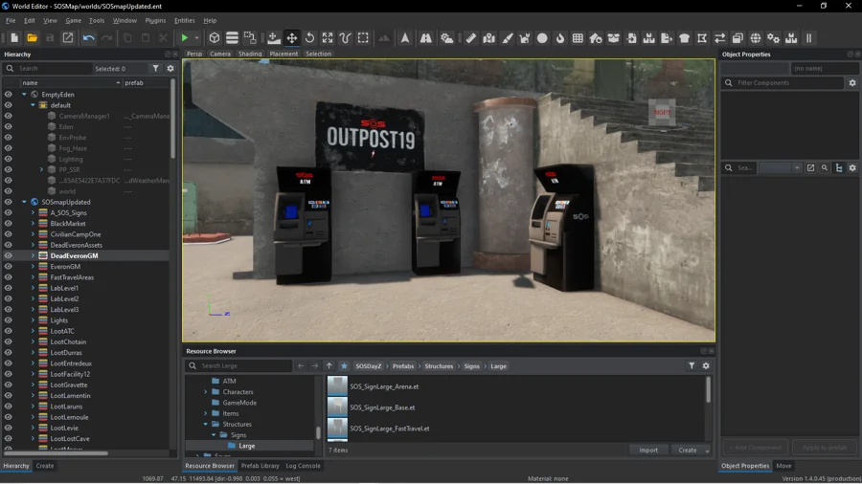This screenshot has width=862, height=484.
Task: Expand the CivilianCampOne layer
Action: [x=33, y=234]
